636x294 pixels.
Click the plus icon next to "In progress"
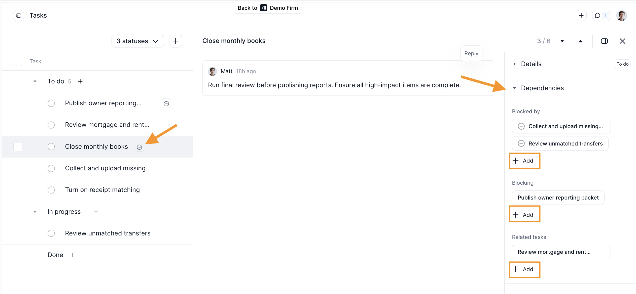coord(96,212)
